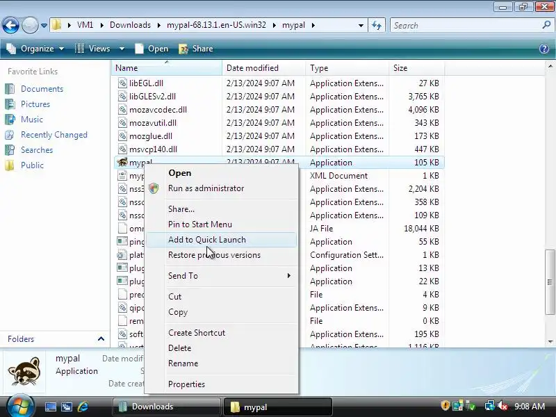Open the Windows Start orb
This screenshot has width=556, height=417.
[19, 406]
